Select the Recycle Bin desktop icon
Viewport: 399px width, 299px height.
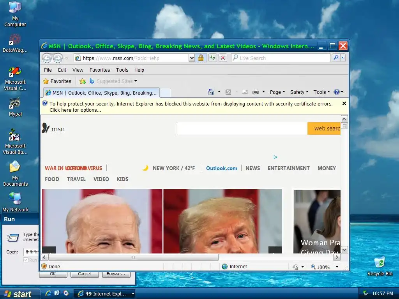[x=380, y=266]
